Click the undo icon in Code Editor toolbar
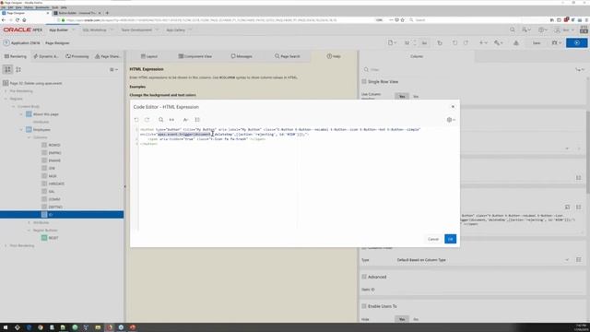 [x=136, y=120]
